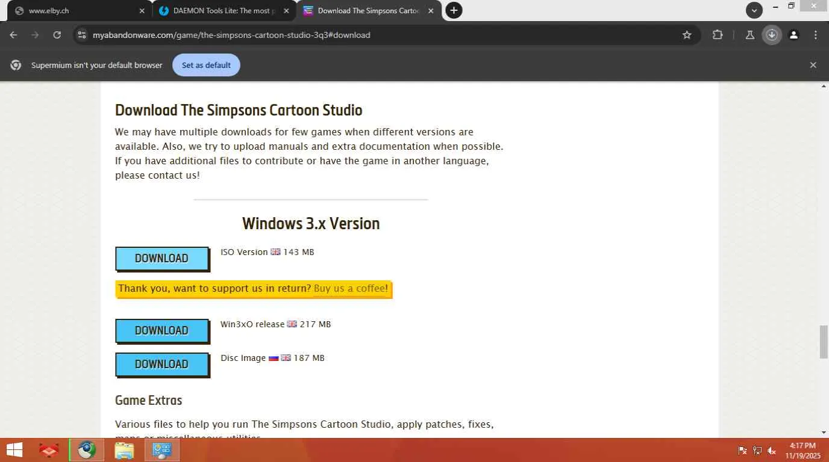829x462 pixels.
Task: Click the Game Extras heading
Action: click(x=148, y=400)
